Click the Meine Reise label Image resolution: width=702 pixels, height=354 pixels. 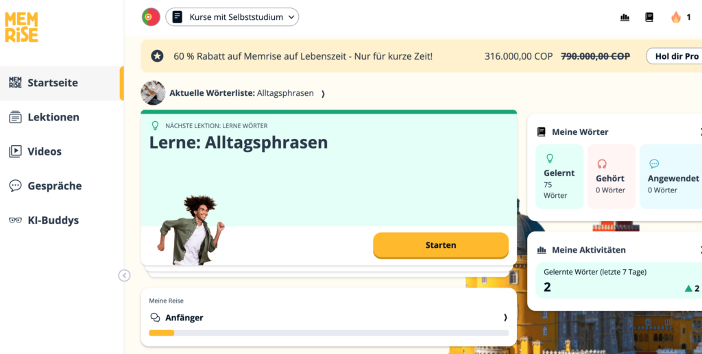pyautogui.click(x=166, y=301)
